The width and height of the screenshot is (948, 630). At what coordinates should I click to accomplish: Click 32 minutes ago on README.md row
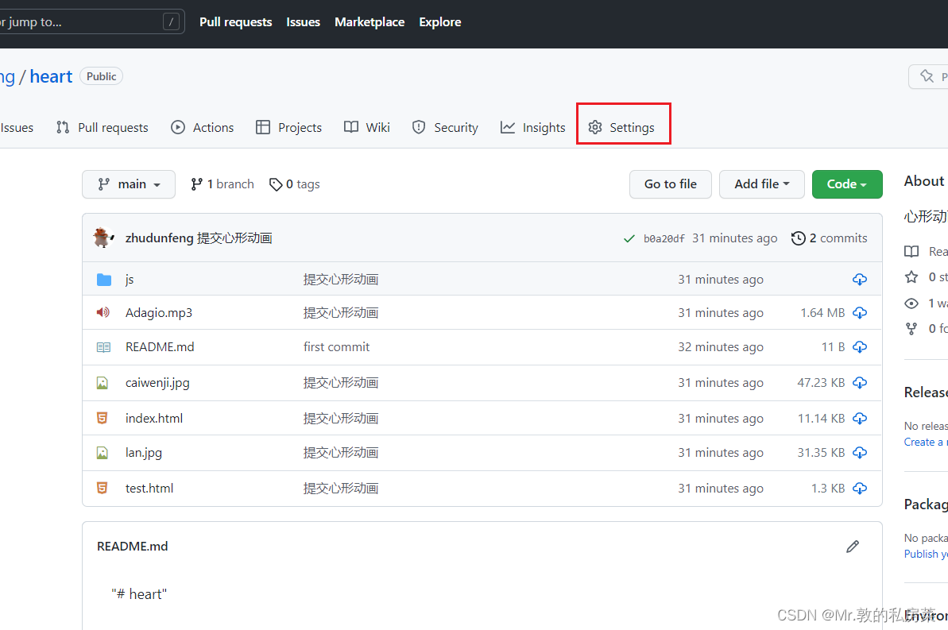(x=721, y=347)
